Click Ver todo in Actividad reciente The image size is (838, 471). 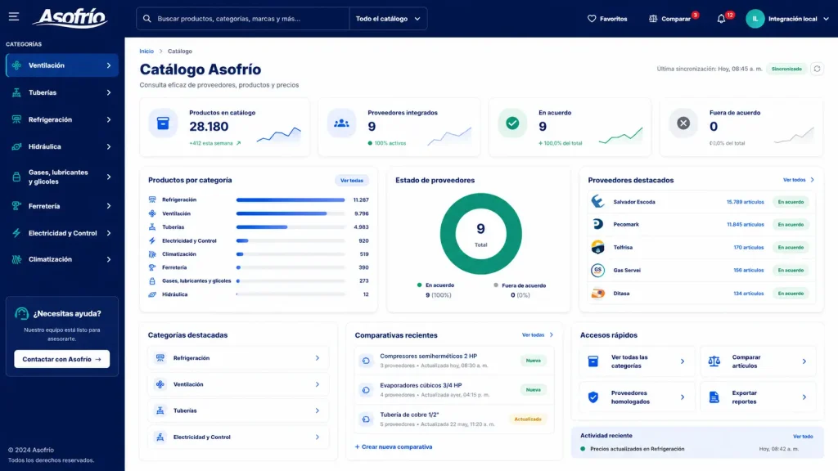click(x=803, y=437)
